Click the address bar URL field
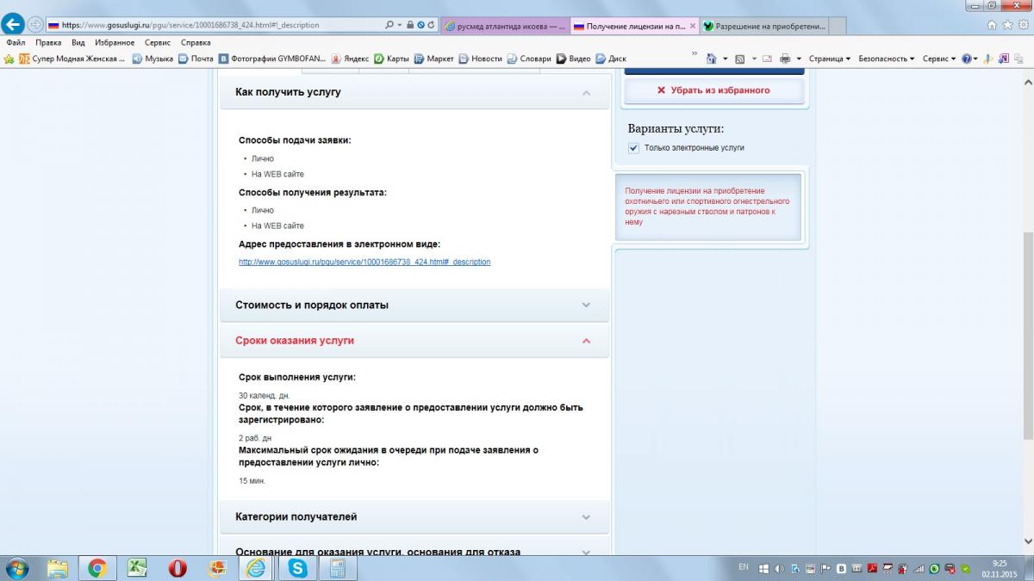The width and height of the screenshot is (1034, 581). point(215,25)
